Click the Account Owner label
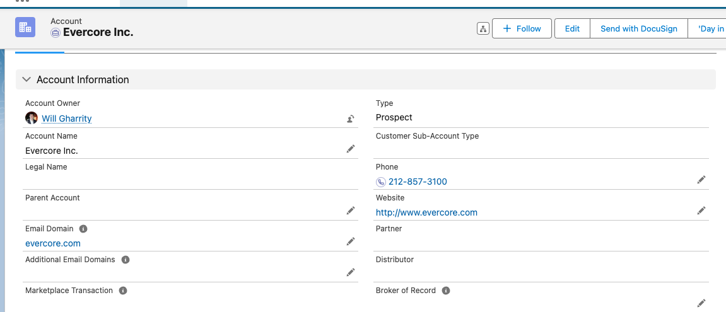Screen dimensions: 726x312 coord(53,103)
